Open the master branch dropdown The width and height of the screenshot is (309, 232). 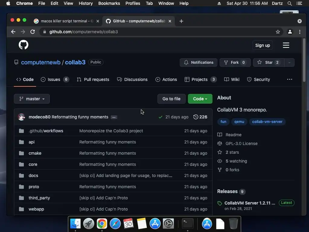(32, 99)
